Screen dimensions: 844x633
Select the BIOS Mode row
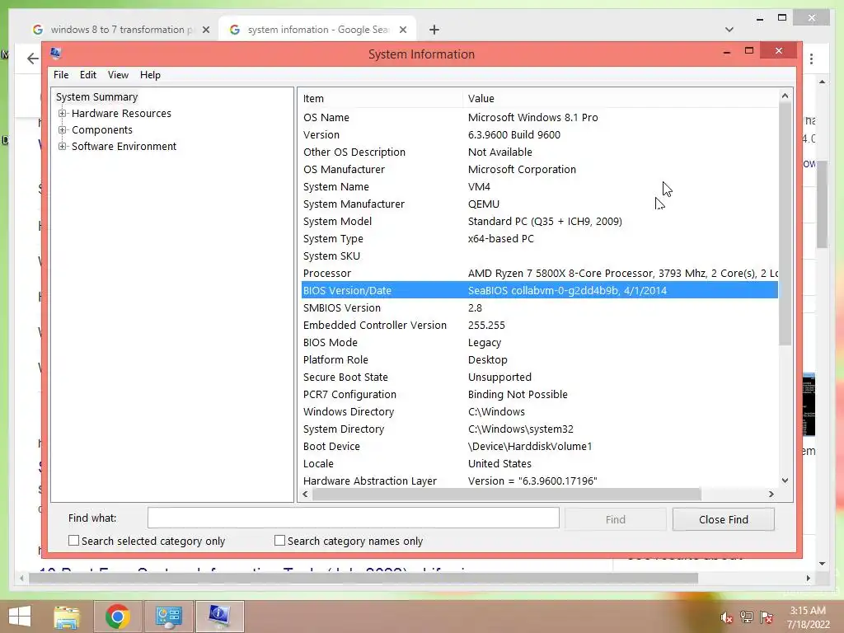pyautogui.click(x=539, y=342)
